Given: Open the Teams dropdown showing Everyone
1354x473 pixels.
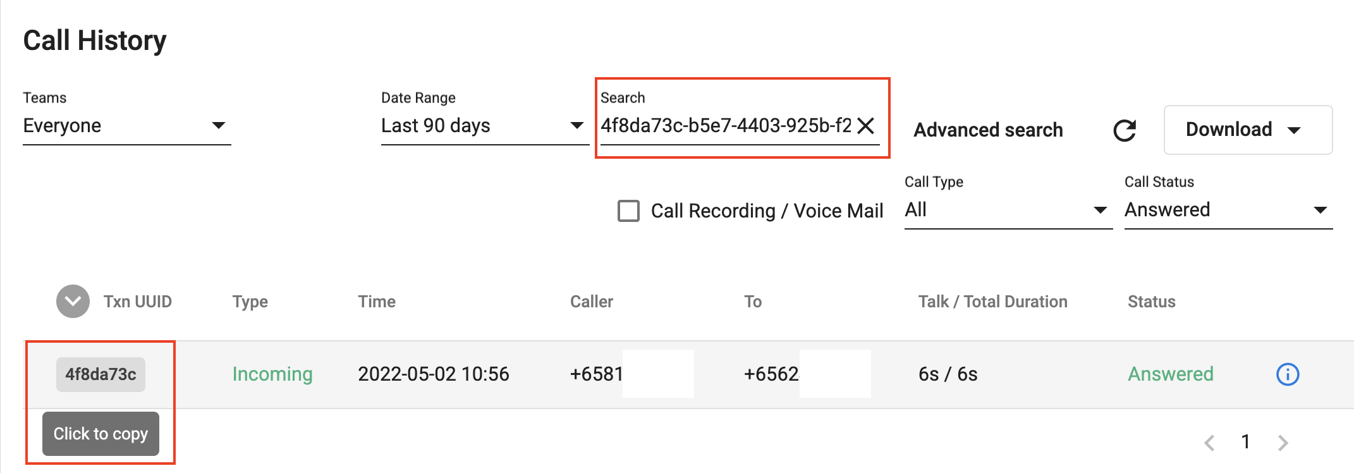Looking at the screenshot, I should (126, 126).
